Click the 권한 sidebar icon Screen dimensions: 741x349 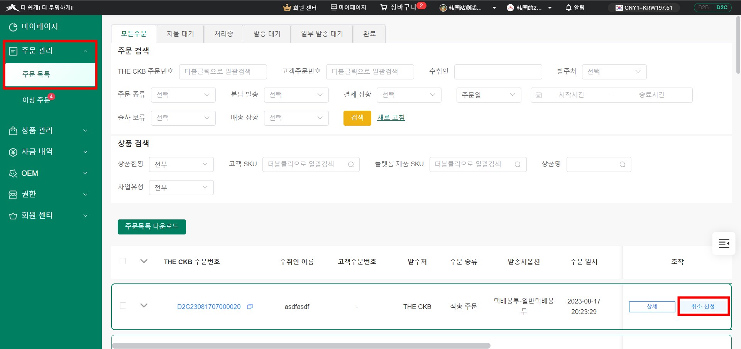(x=13, y=194)
